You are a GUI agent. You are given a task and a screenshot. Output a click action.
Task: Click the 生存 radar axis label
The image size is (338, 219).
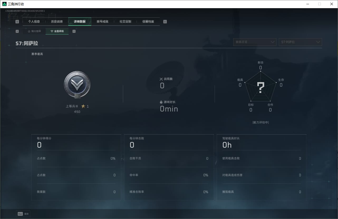[x=281, y=80]
